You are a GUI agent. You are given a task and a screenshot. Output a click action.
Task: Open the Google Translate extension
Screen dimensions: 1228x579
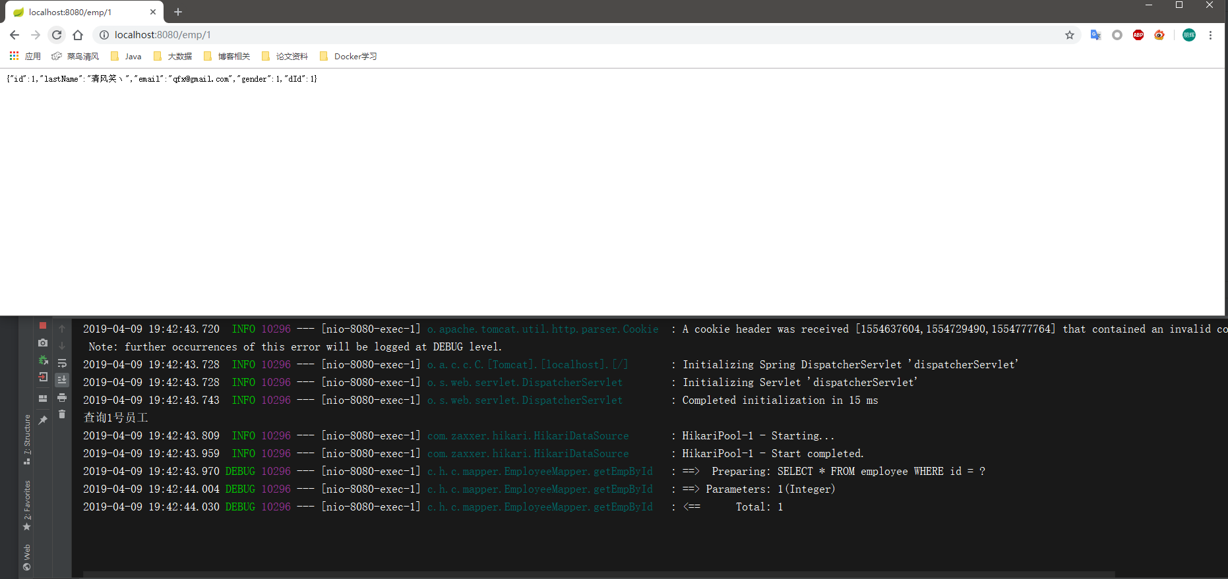pos(1095,35)
